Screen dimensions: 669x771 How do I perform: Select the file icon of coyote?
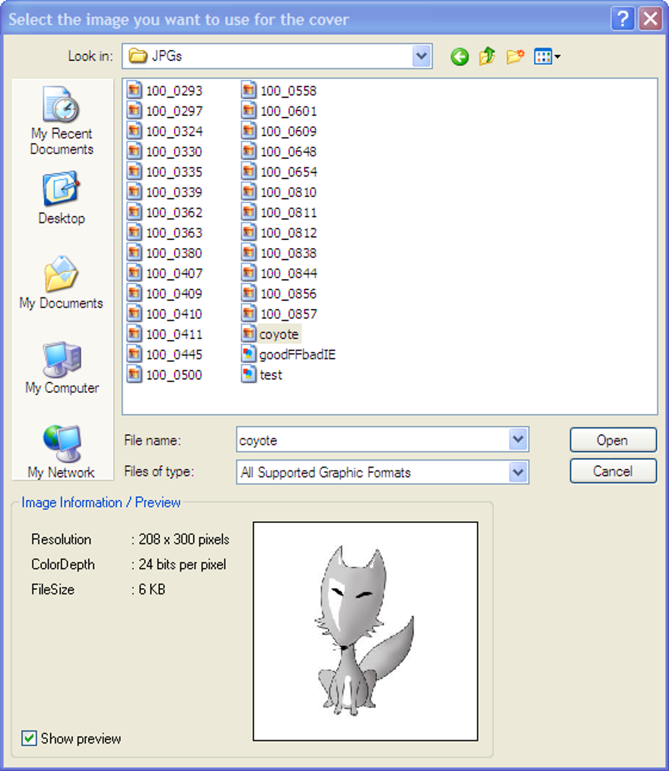[x=249, y=334]
